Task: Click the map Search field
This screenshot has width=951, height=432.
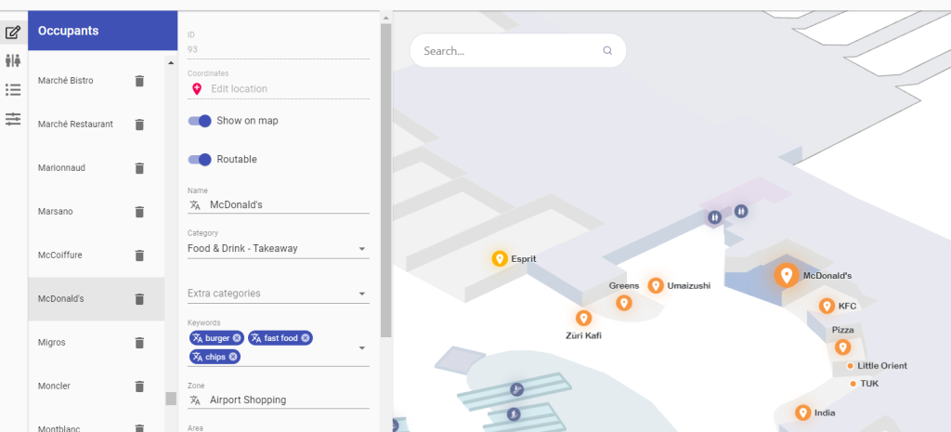Action: pos(517,51)
